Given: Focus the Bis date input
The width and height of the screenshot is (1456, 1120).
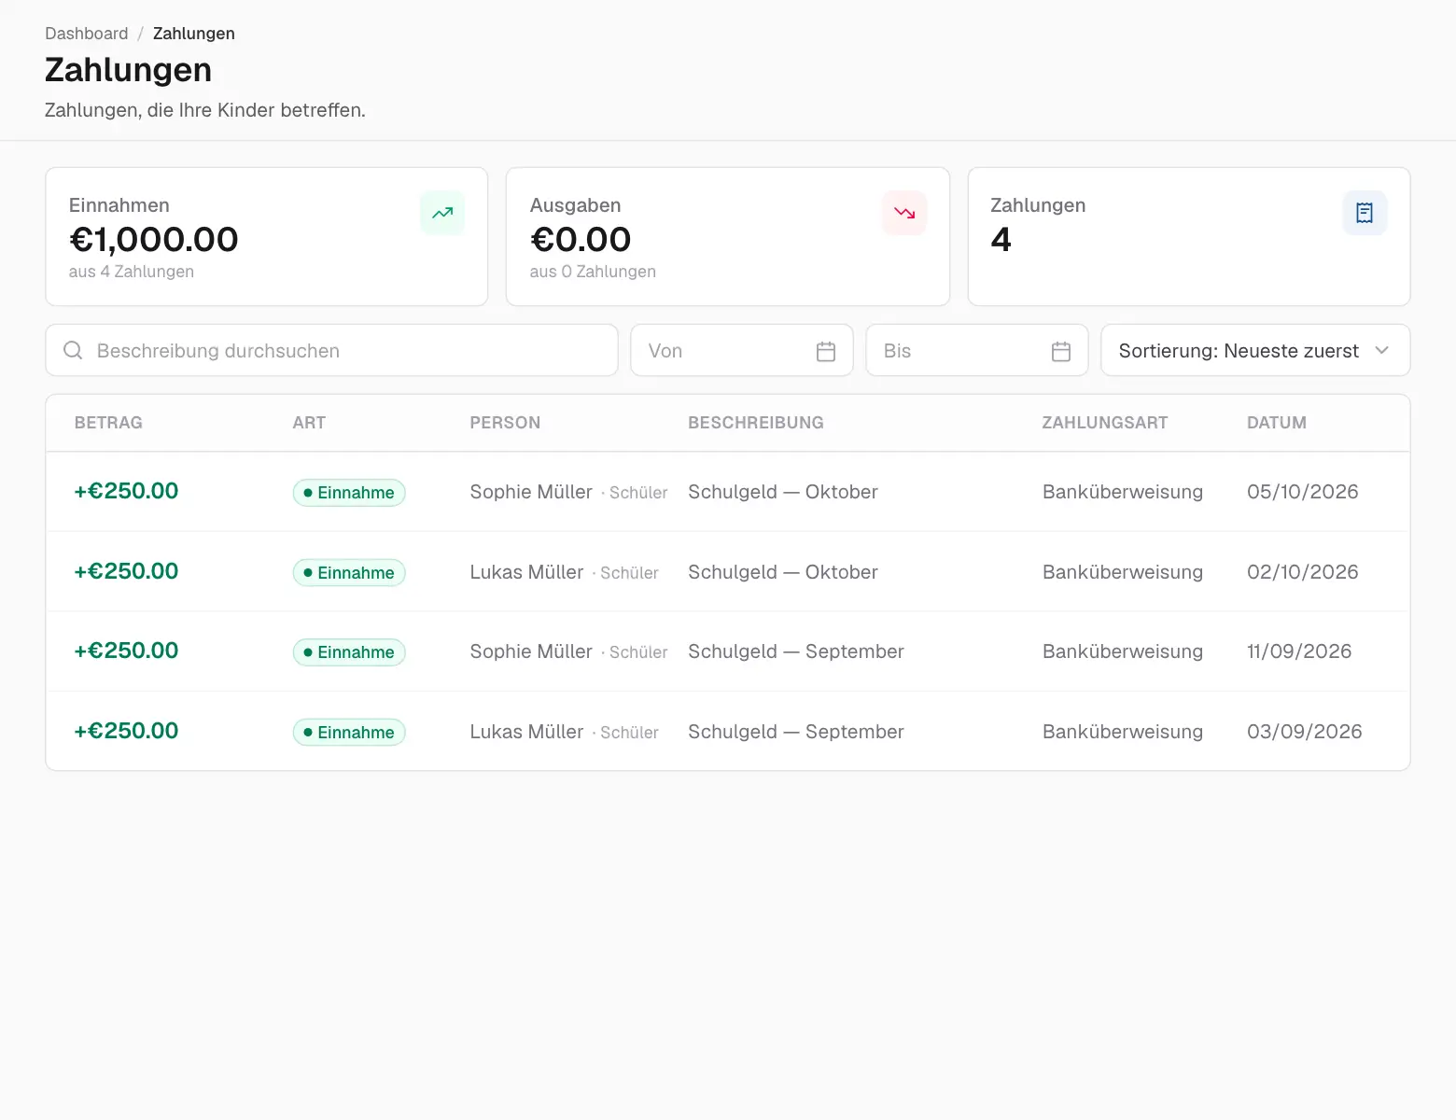Looking at the screenshot, I should tap(977, 351).
